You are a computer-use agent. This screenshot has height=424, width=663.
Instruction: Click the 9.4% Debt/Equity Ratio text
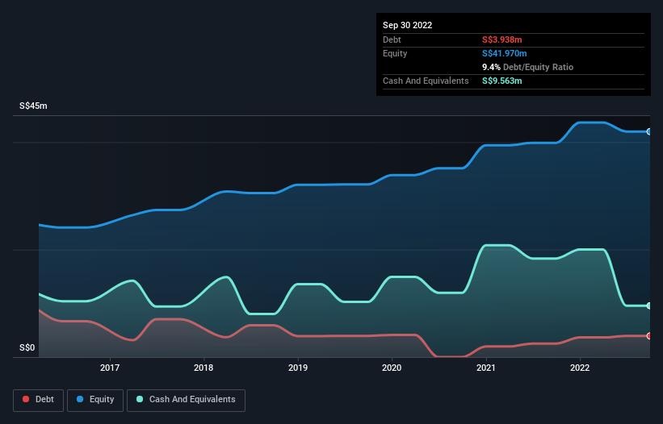pyautogui.click(x=527, y=67)
